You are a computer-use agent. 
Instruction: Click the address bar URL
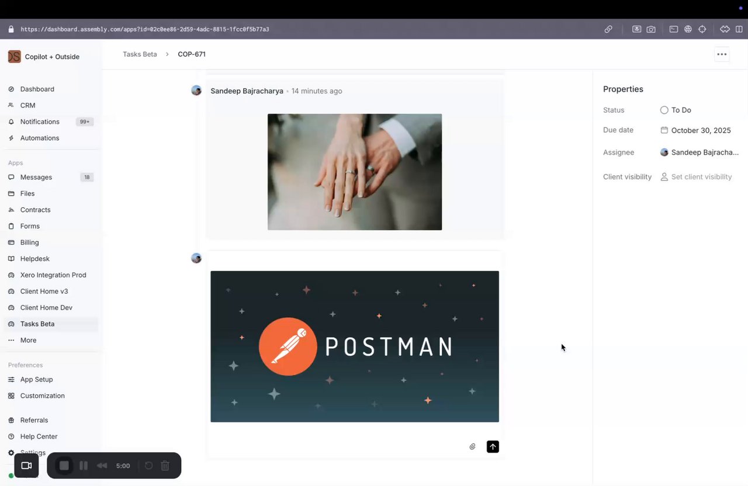145,29
